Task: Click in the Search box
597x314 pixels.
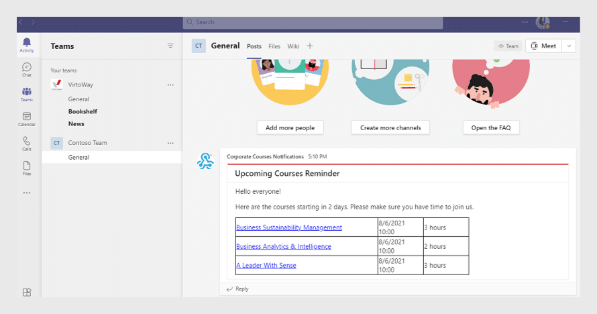Action: [313, 22]
